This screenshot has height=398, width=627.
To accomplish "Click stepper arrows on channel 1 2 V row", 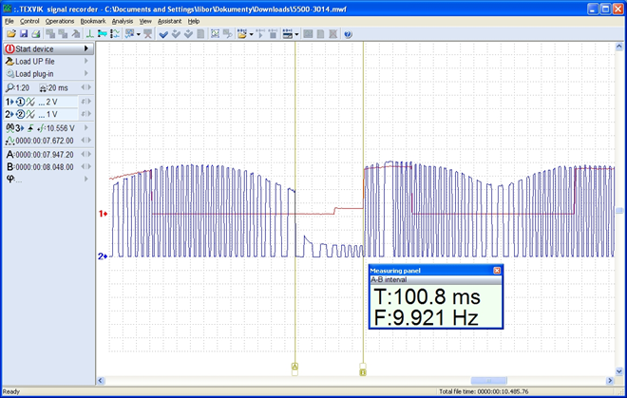I will click(x=85, y=102).
